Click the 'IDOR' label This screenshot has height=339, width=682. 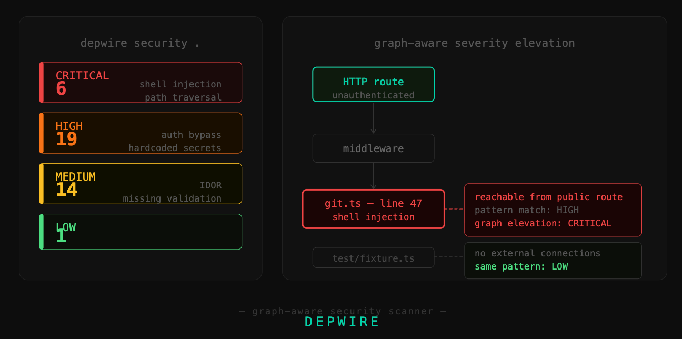click(x=210, y=185)
